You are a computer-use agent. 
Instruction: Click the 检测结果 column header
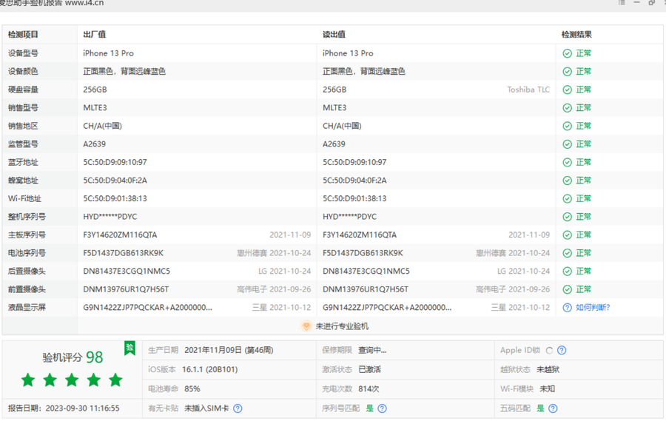pos(576,35)
